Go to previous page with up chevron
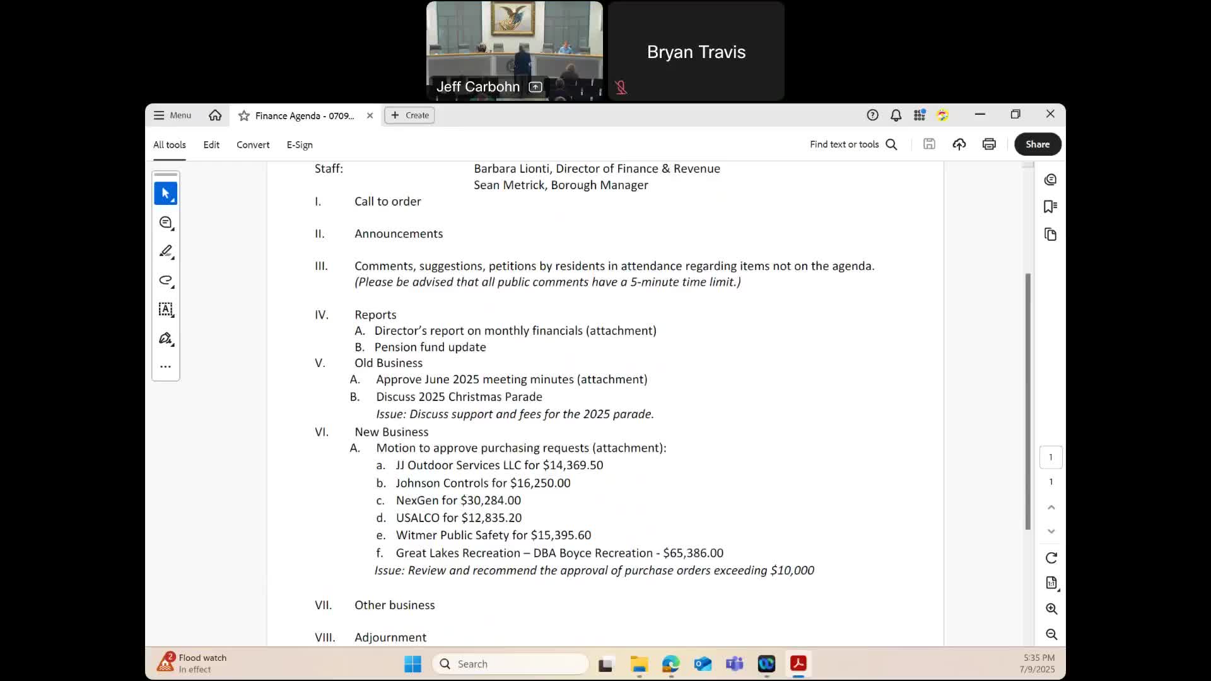1211x681 pixels. click(1051, 507)
